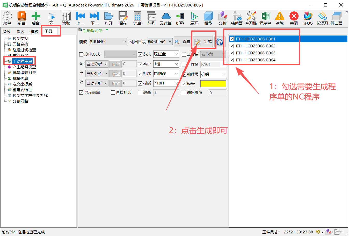349x236 pixels.
Task: Toggle the 机床 checkbox
Action: (x=140, y=74)
